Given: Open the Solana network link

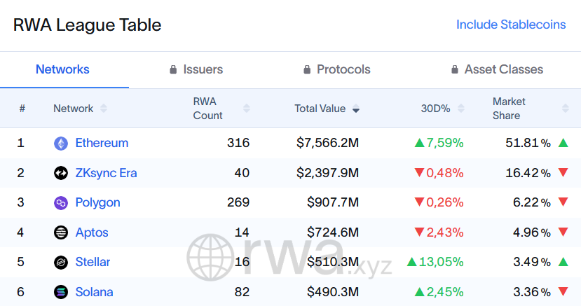Looking at the screenshot, I should pyautogui.click(x=94, y=292).
